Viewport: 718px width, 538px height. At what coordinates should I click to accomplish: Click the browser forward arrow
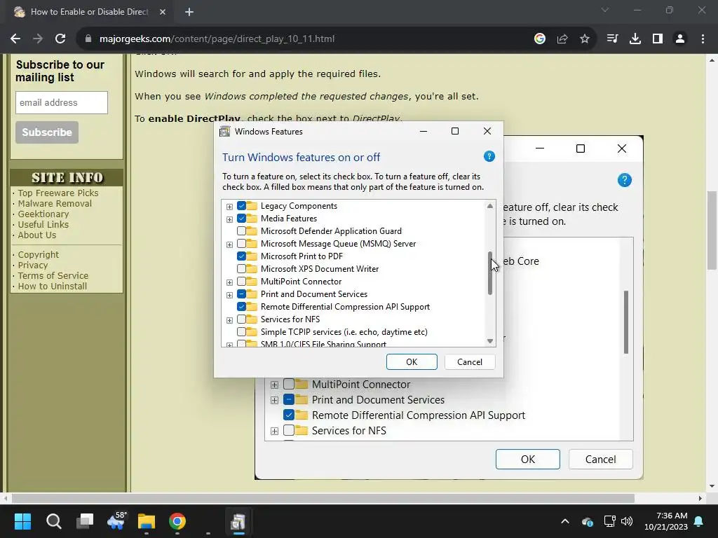point(38,39)
